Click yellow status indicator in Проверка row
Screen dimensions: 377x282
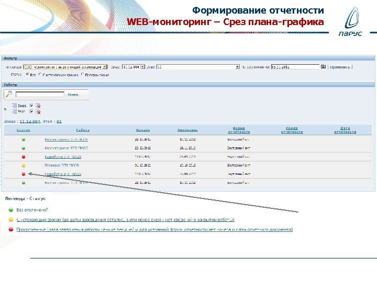coord(24,165)
